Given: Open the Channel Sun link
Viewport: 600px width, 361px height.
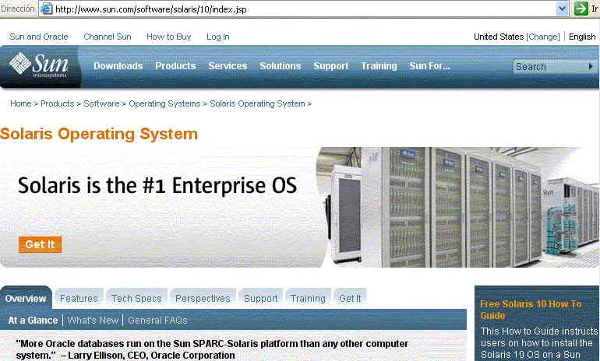Looking at the screenshot, I should pos(108,37).
